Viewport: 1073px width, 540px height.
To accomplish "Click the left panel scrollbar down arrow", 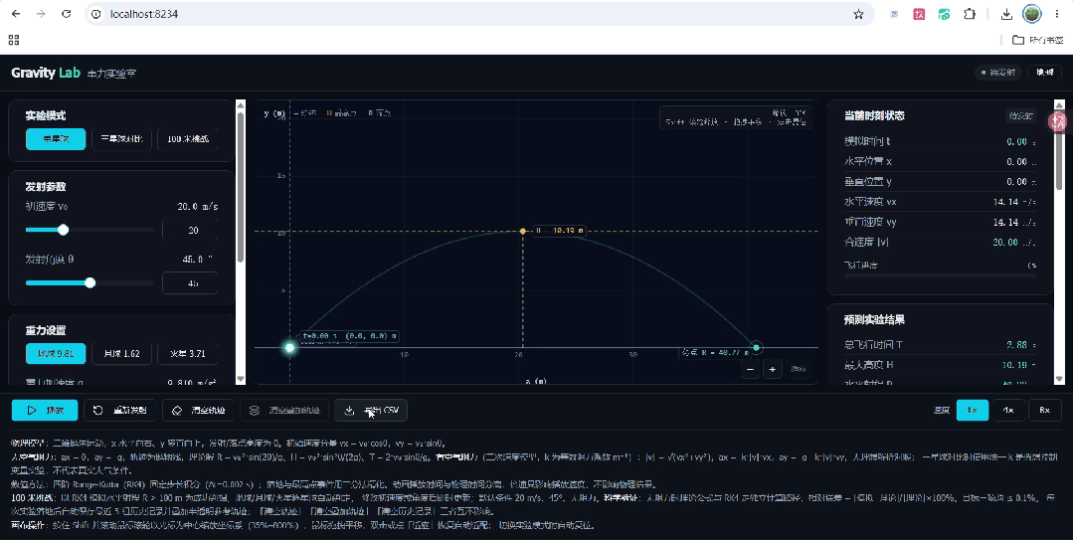I will [241, 379].
